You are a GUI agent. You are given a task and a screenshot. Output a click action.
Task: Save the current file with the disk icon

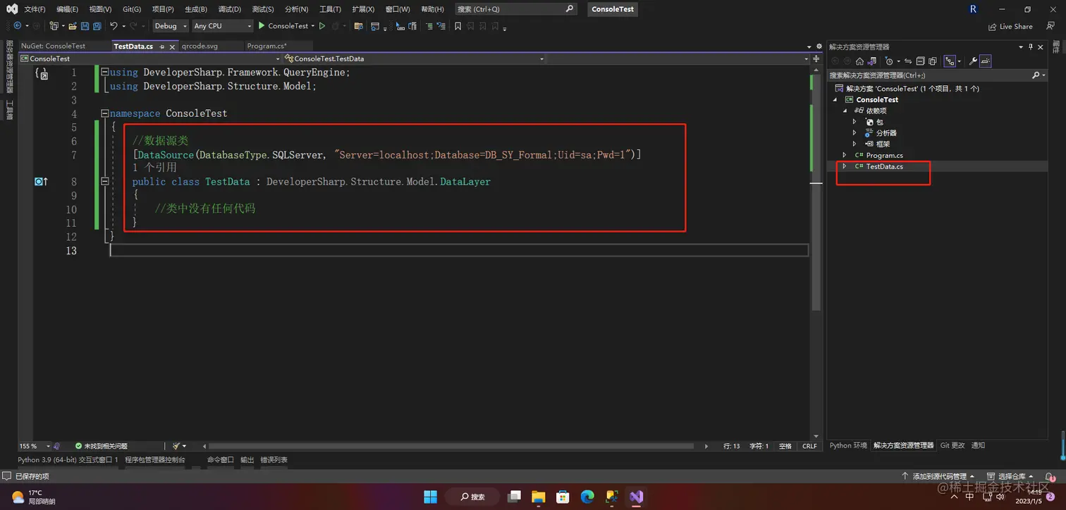(85, 26)
